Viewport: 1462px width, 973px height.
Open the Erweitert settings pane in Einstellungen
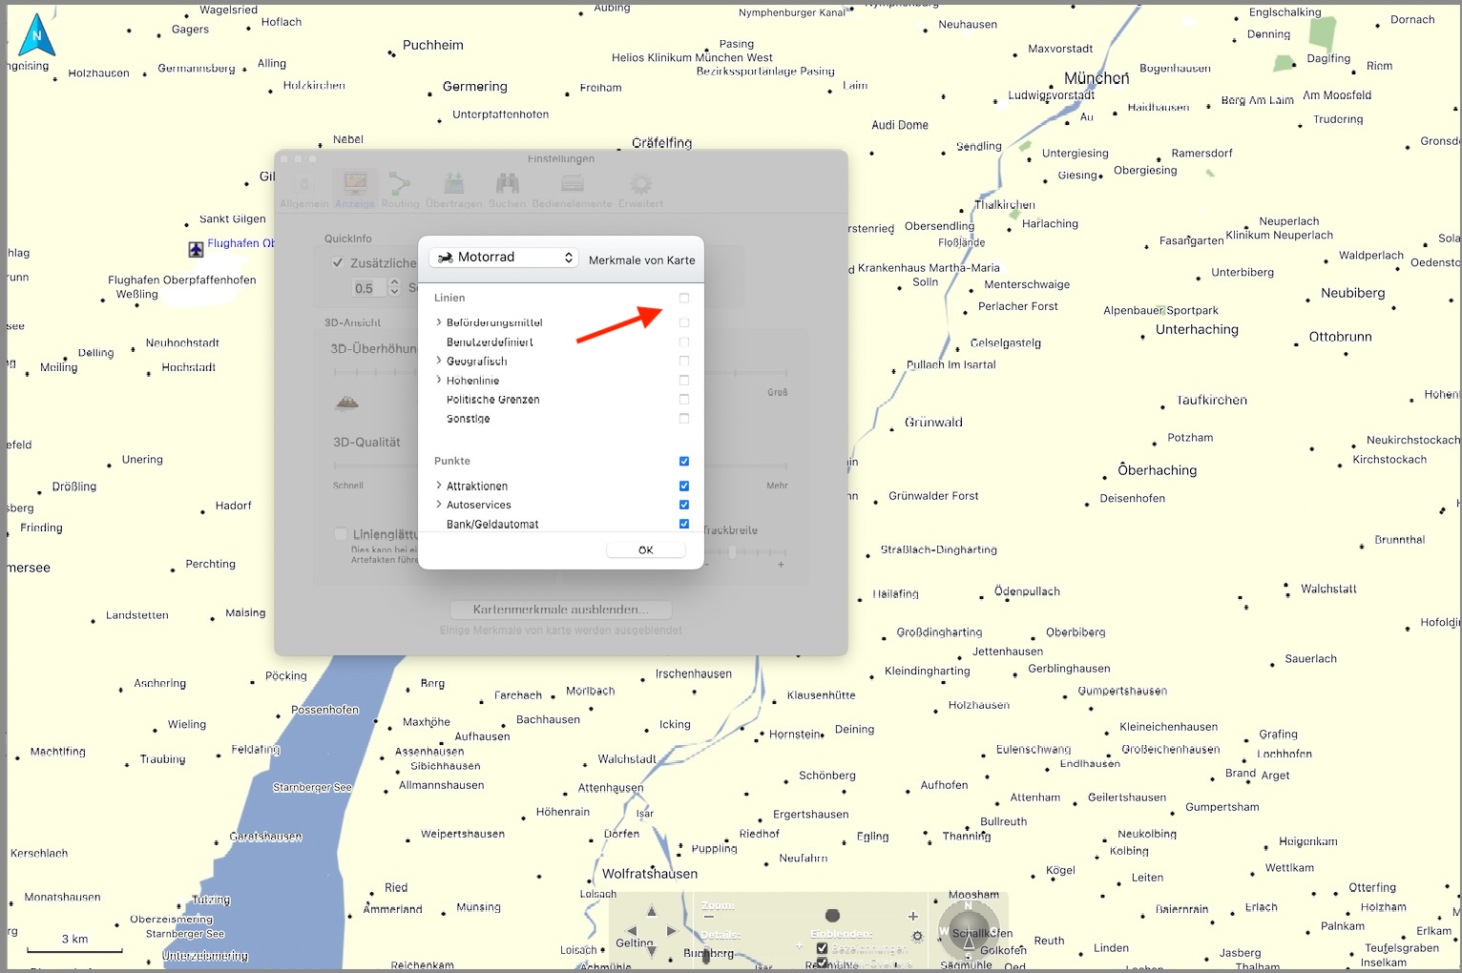point(640,190)
